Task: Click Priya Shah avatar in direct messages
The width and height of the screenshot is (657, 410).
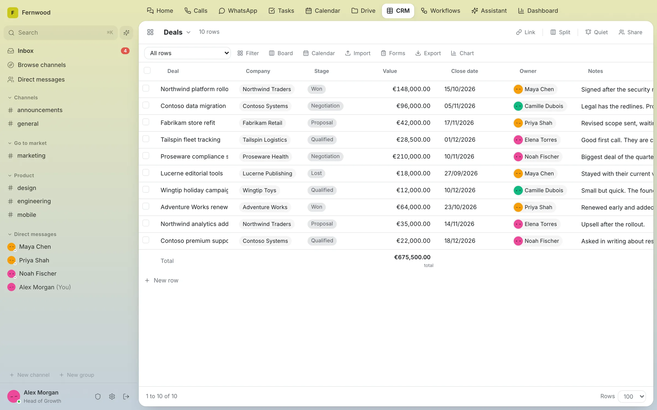Action: click(11, 260)
